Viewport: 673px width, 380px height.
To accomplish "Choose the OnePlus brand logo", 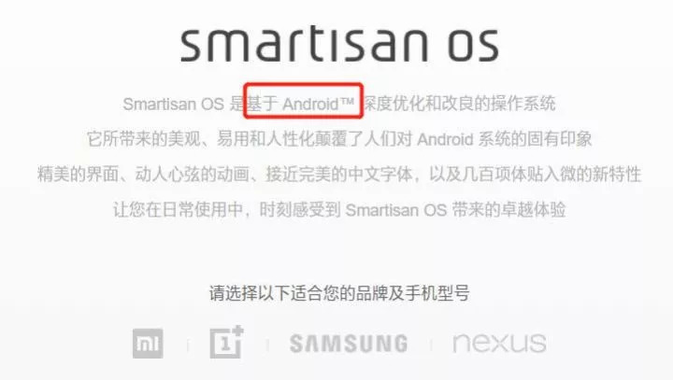I will 226,342.
